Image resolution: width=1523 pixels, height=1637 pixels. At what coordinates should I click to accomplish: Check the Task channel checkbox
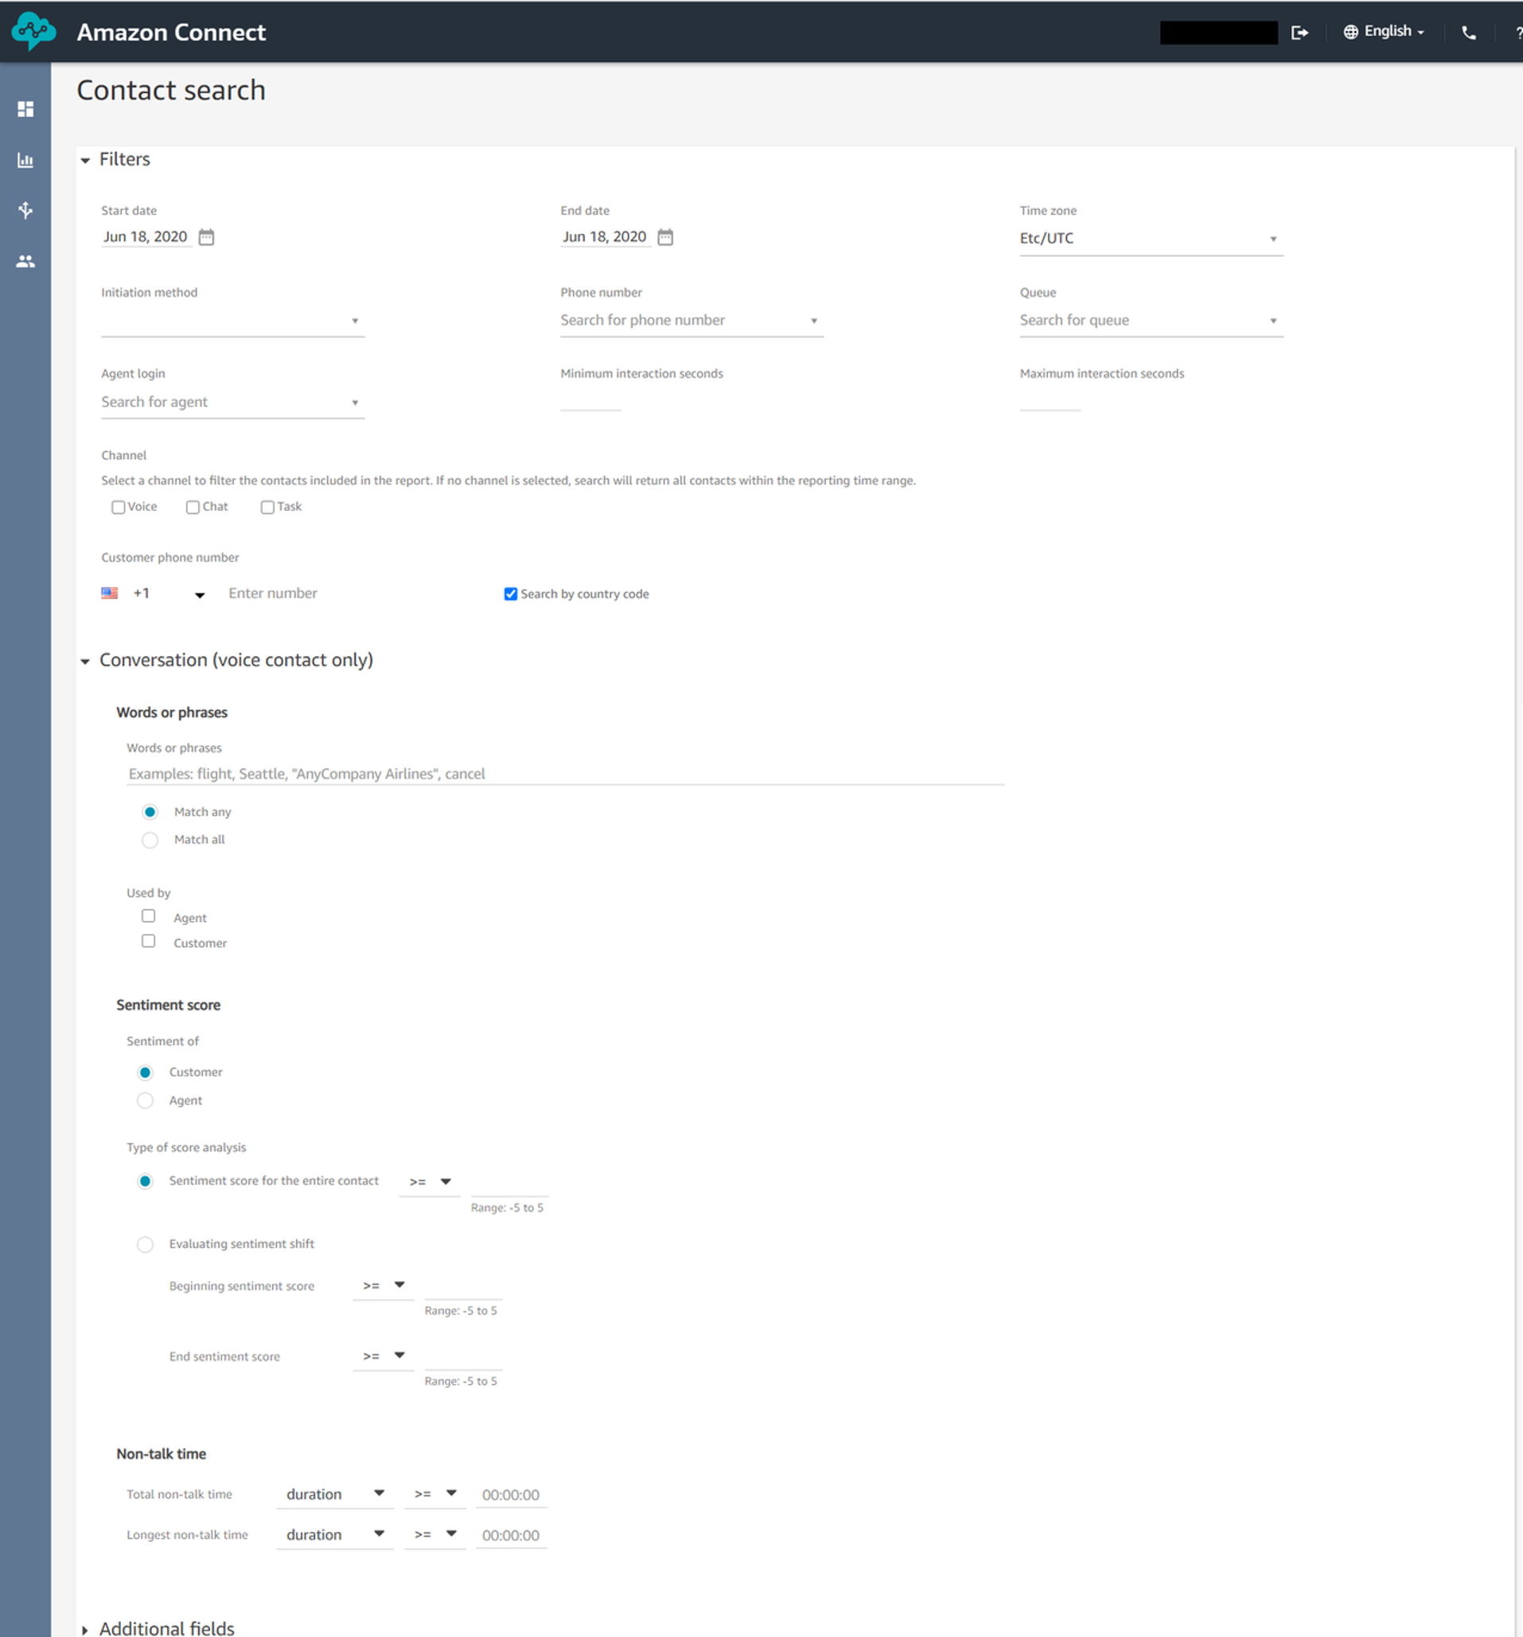[267, 507]
